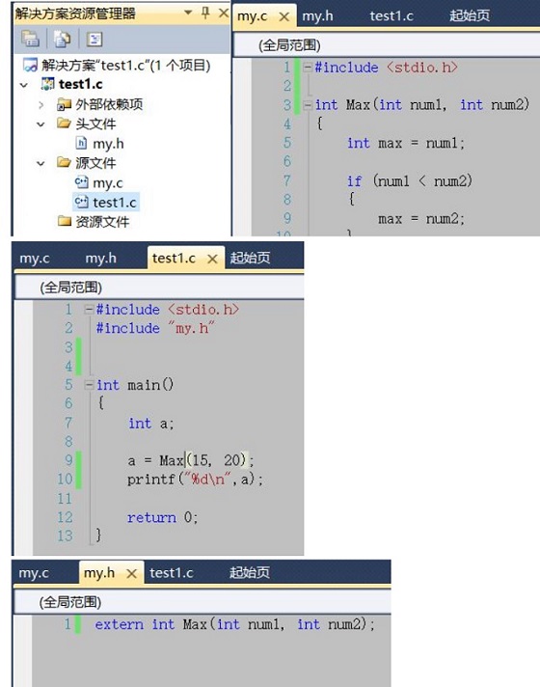Collapse the 源文件 folder
Image resolution: width=540 pixels, height=687 pixels.
pyautogui.click(x=40, y=163)
